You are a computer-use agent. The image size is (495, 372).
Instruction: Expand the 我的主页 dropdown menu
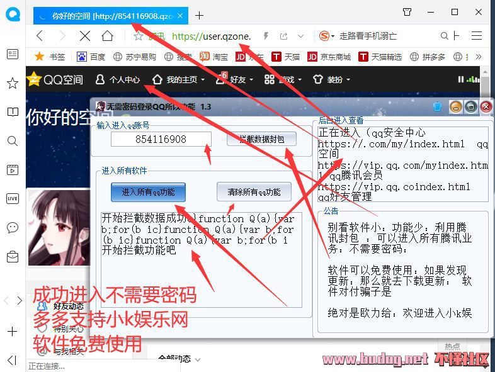(179, 79)
